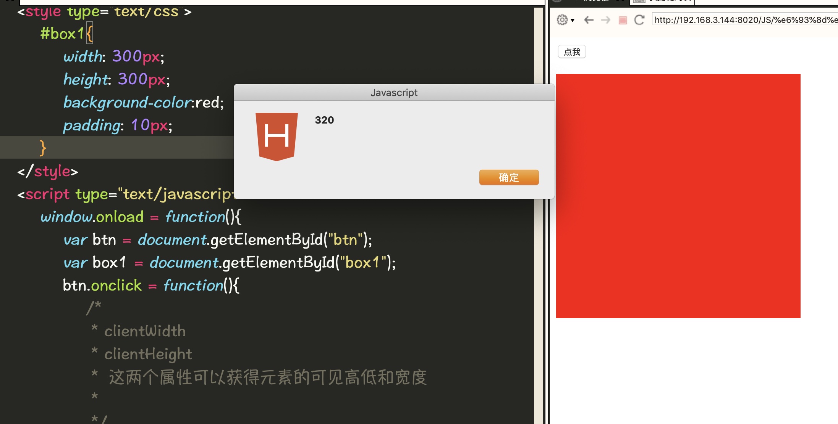838x424 pixels.
Task: Click the window.onload line in the script
Action: tap(141, 217)
